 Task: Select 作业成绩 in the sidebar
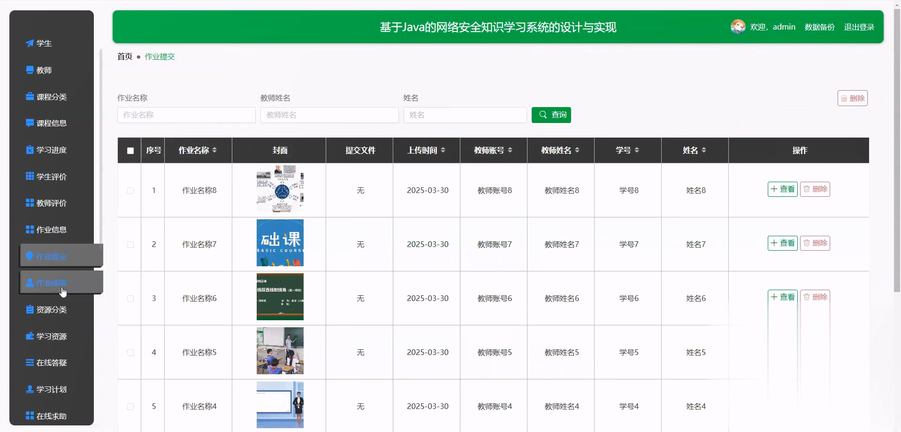point(61,283)
